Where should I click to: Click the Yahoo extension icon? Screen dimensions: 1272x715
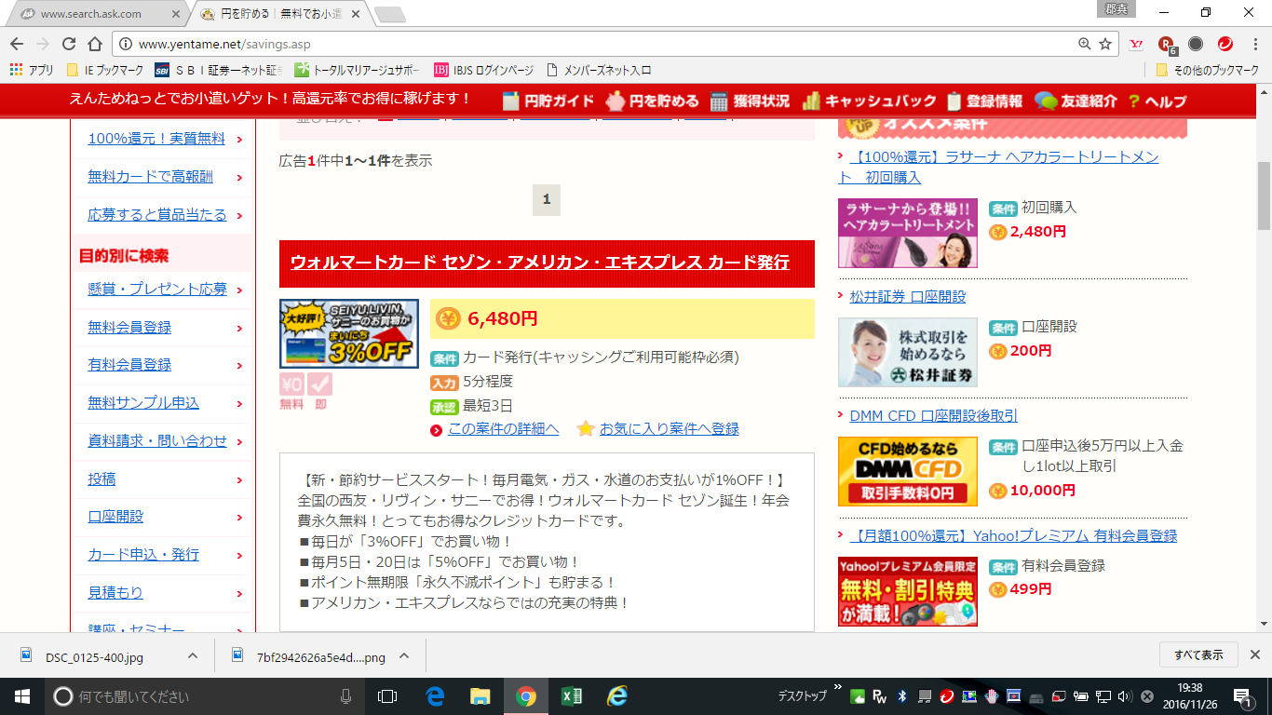click(x=1136, y=44)
